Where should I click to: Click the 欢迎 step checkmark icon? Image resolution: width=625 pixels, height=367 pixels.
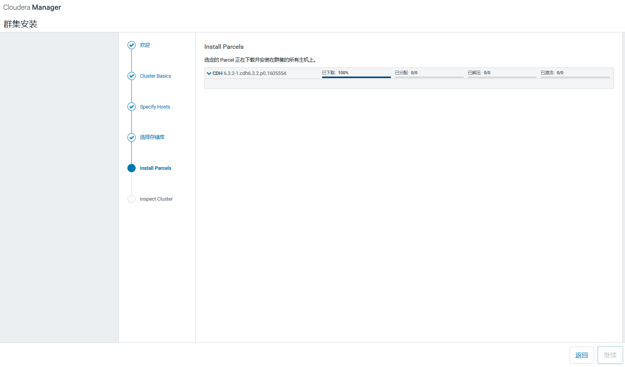coord(132,45)
